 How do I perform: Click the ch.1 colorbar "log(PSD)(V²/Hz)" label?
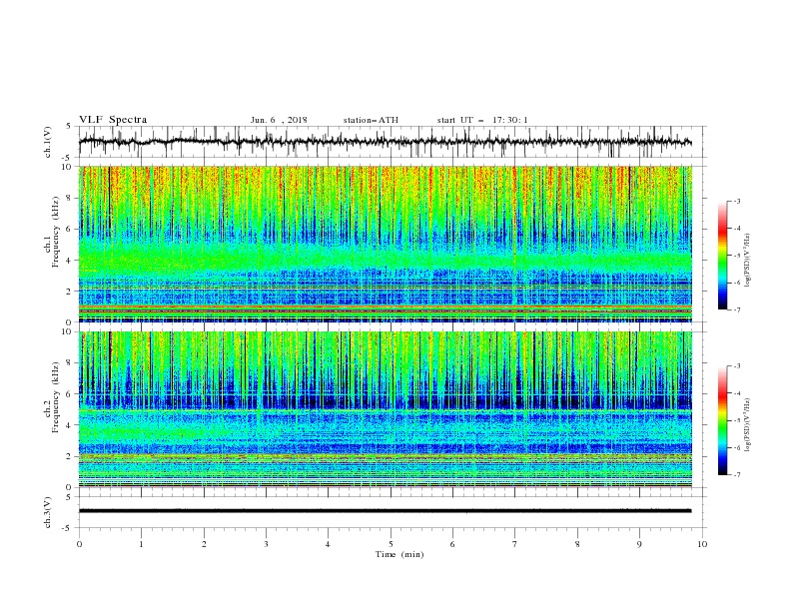pyautogui.click(x=748, y=261)
